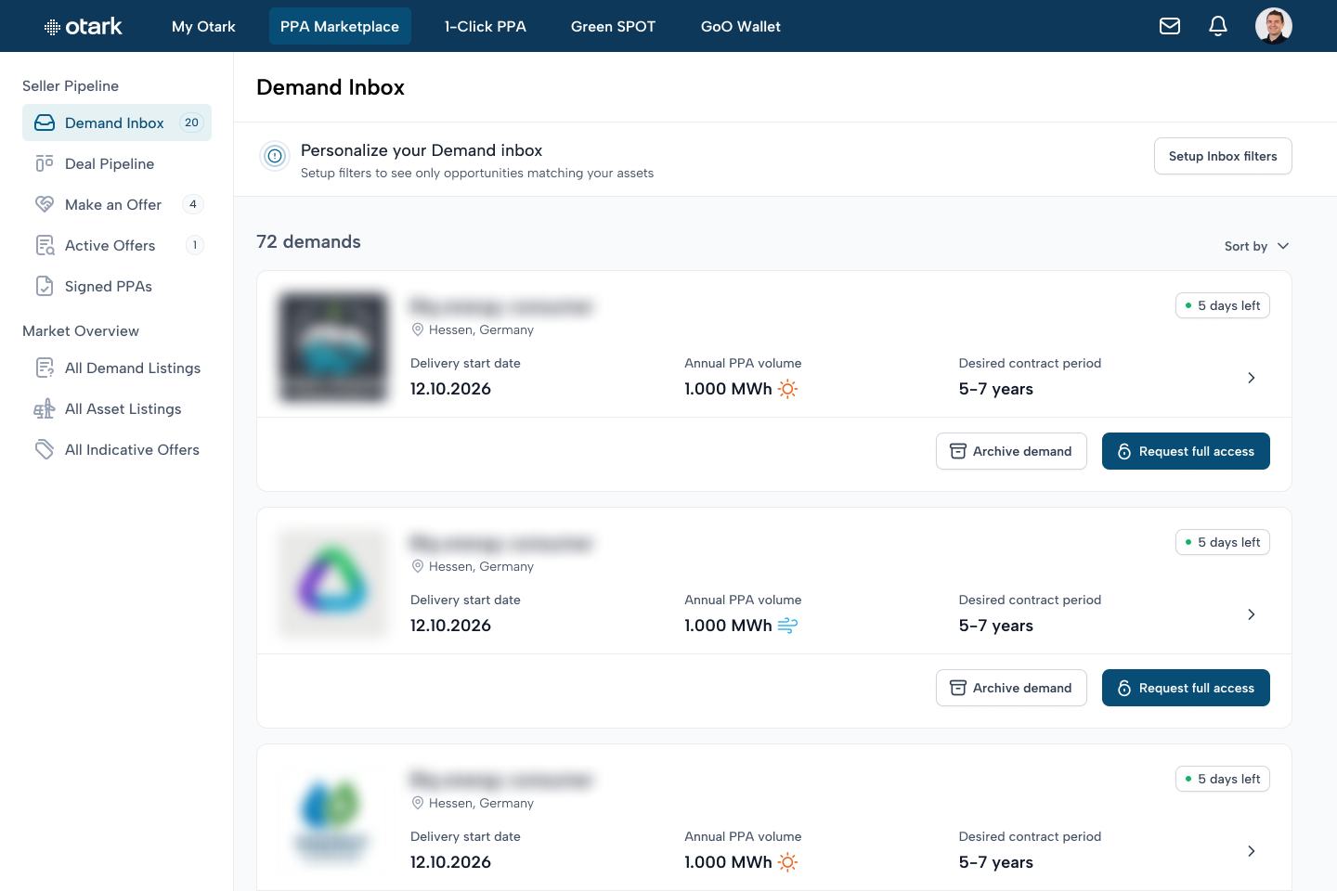This screenshot has height=891, width=1337.
Task: Click the solar sun icon in third demand card
Action: pos(787,862)
